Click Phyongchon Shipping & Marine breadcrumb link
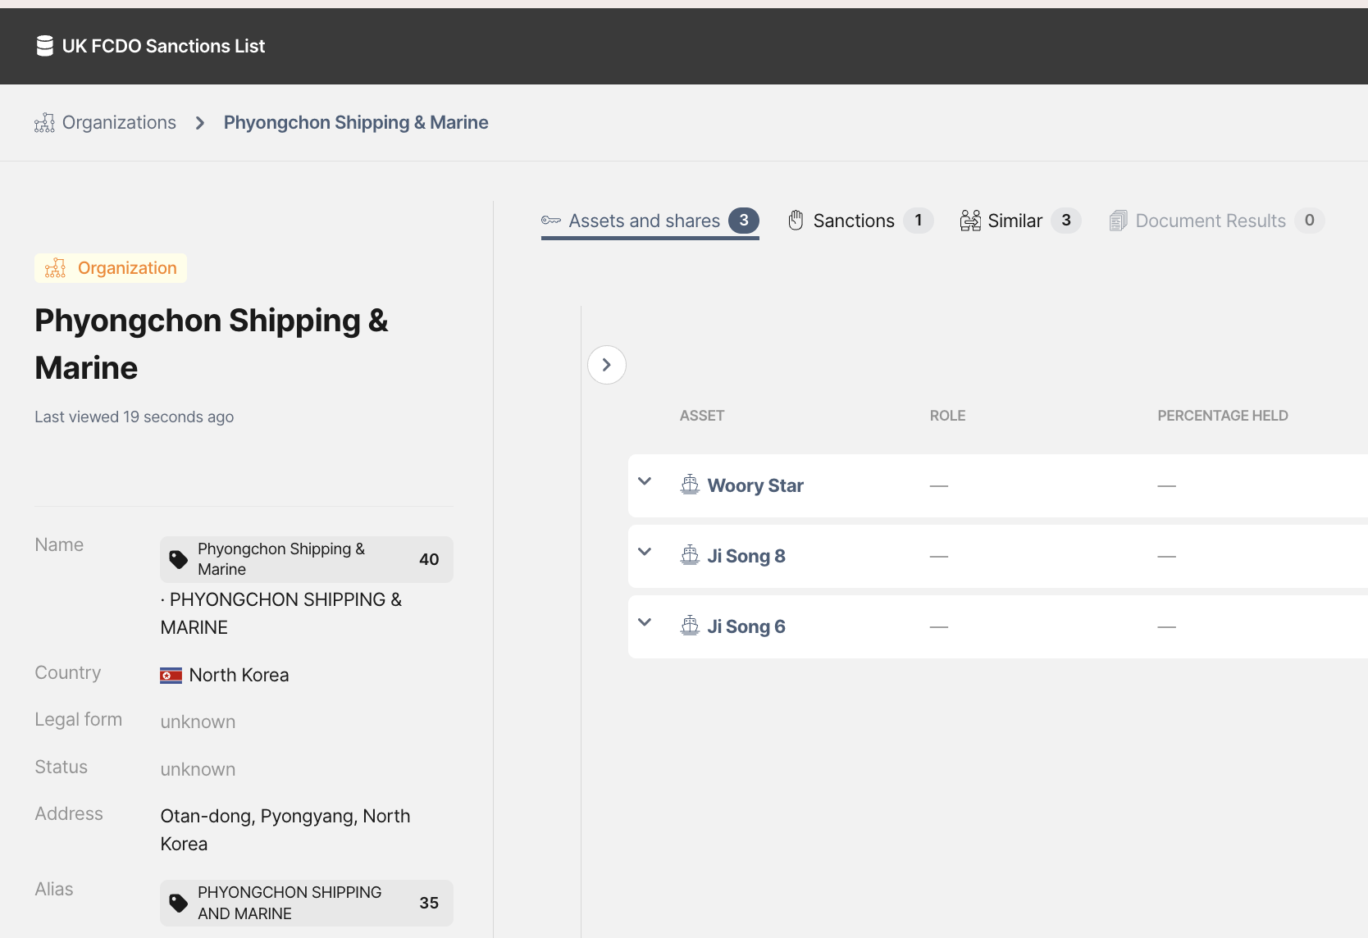This screenshot has width=1368, height=938. [356, 123]
